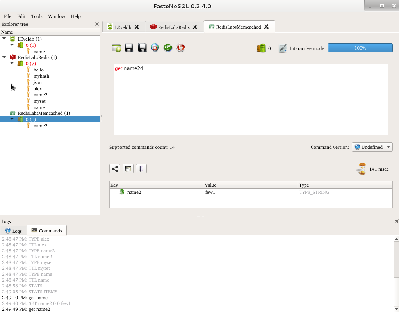Click the 100% progress bar
The image size is (399, 312).
(x=360, y=48)
